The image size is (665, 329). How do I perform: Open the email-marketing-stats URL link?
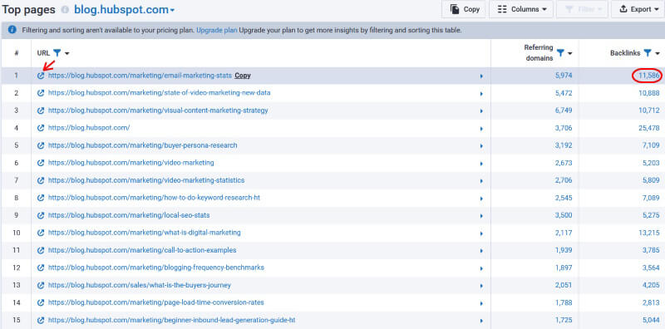point(140,76)
